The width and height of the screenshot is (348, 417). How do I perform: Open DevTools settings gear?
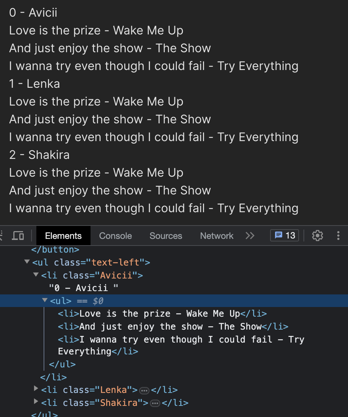coord(317,236)
